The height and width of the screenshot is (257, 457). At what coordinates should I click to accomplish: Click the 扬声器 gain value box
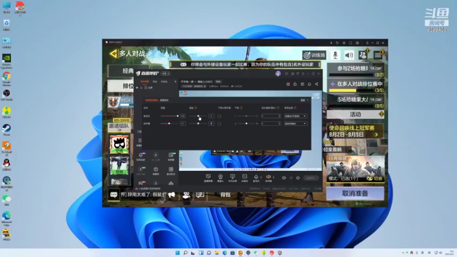(211, 123)
